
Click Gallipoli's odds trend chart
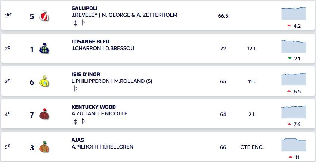[x=294, y=13]
